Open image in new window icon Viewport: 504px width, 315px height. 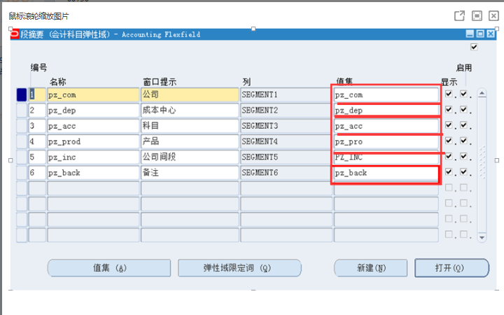click(x=459, y=15)
